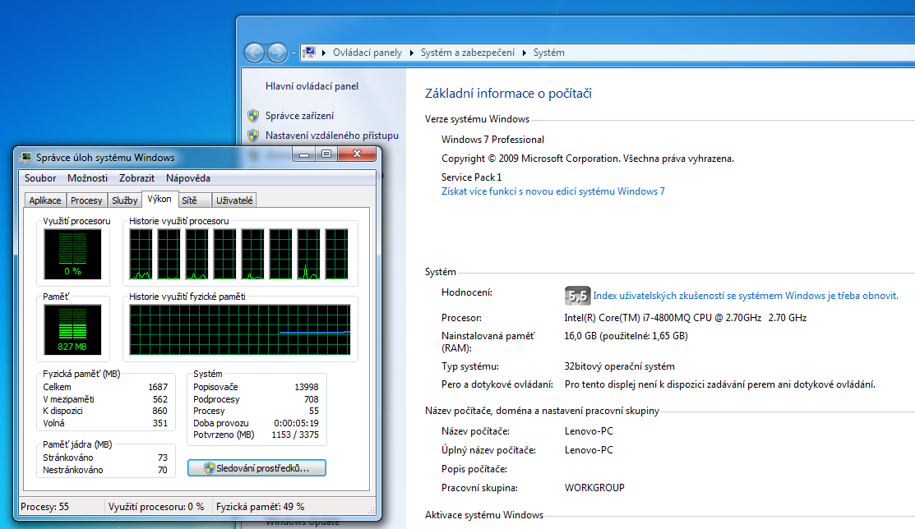
Task: Open Index uživatelských zkušeností refresh link
Action: (745, 296)
